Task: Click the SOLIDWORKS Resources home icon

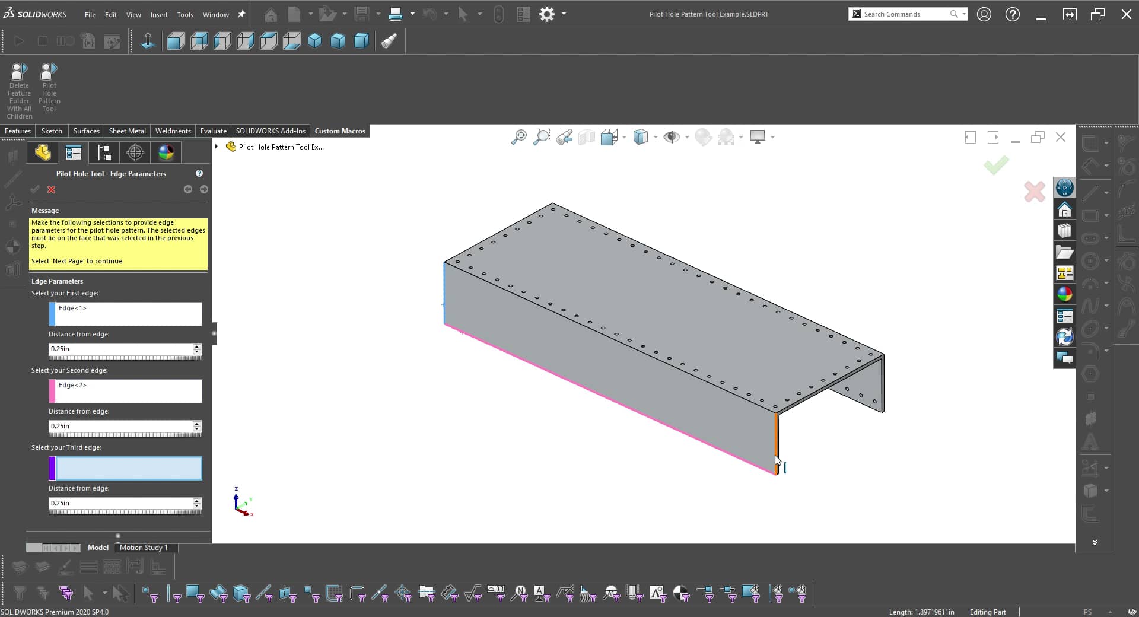Action: [1065, 209]
